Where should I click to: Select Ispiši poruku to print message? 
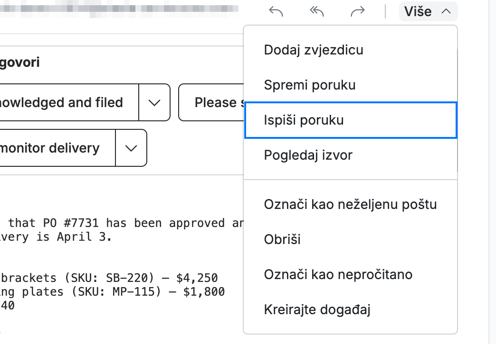coord(351,120)
